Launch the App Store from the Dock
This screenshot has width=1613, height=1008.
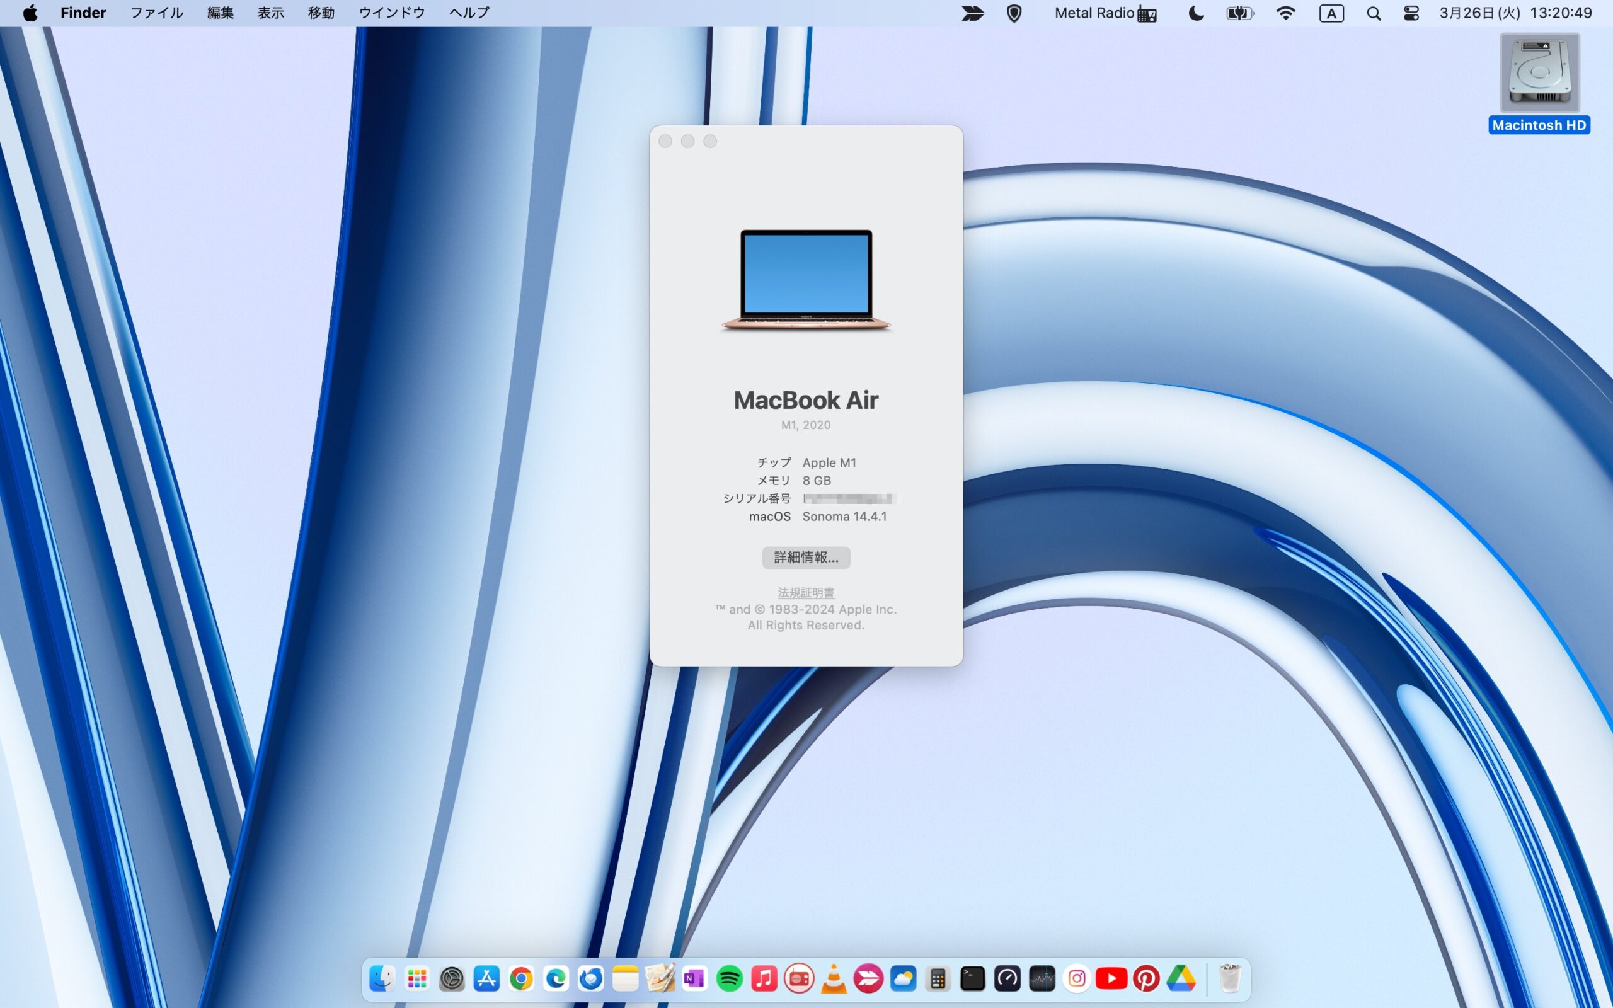(486, 978)
